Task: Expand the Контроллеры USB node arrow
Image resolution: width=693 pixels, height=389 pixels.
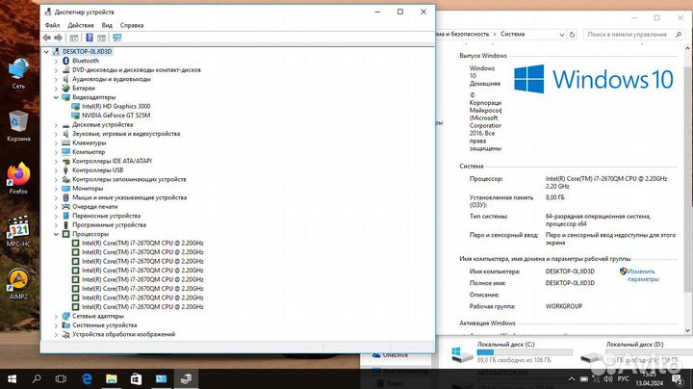Action: (x=56, y=170)
